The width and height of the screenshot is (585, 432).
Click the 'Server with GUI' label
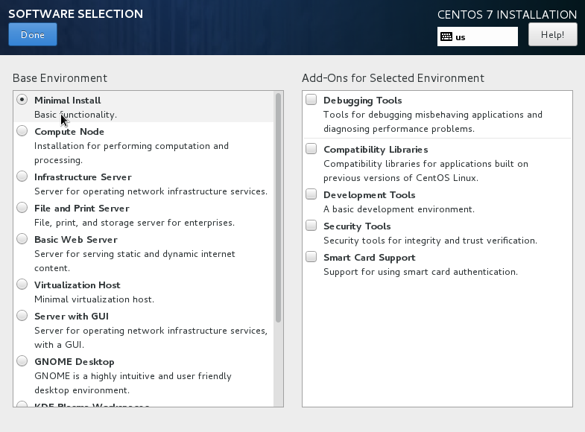pos(72,317)
